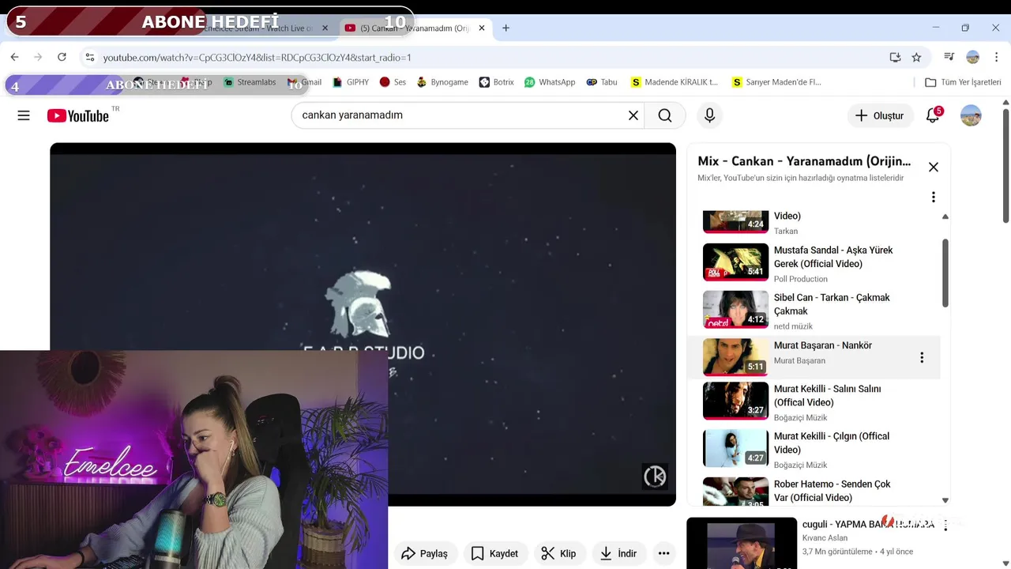Viewport: 1011px width, 569px height.
Task: Select Murat Kekilli - Çılgın in playlist
Action: coord(814,449)
